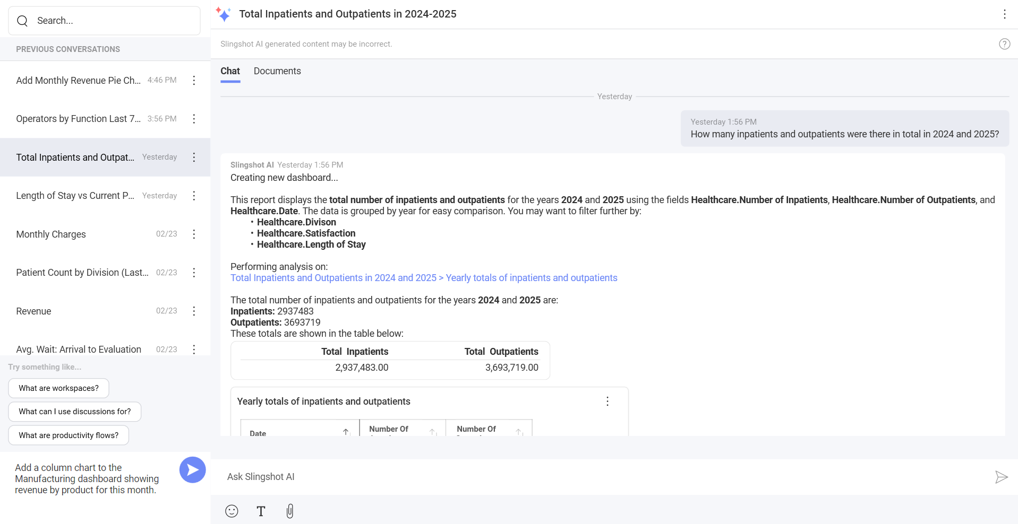1018x524 pixels.
Task: Sort by Date column arrow
Action: pos(346,432)
